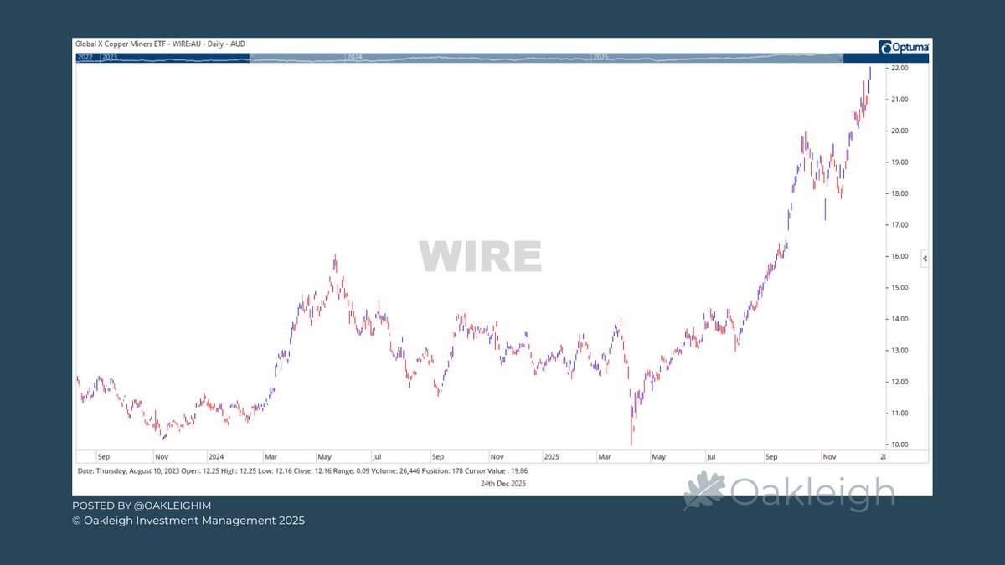
Task: Select the 17.00 price axis label
Action: click(x=899, y=225)
